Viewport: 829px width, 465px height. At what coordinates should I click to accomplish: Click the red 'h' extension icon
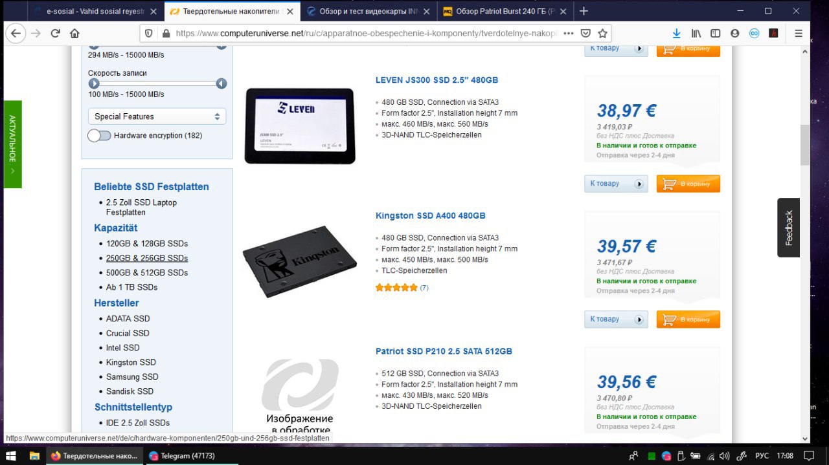coord(773,34)
